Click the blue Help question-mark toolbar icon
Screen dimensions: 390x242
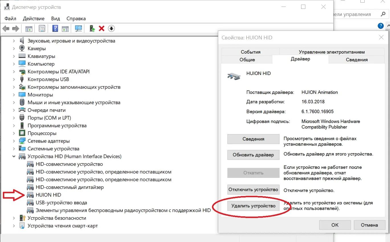55,29
